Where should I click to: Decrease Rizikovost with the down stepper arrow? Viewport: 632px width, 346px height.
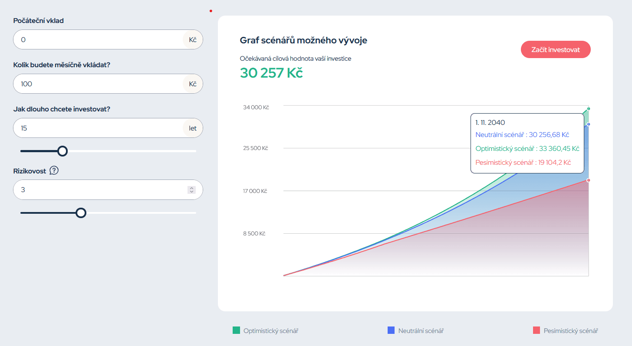pyautogui.click(x=191, y=192)
